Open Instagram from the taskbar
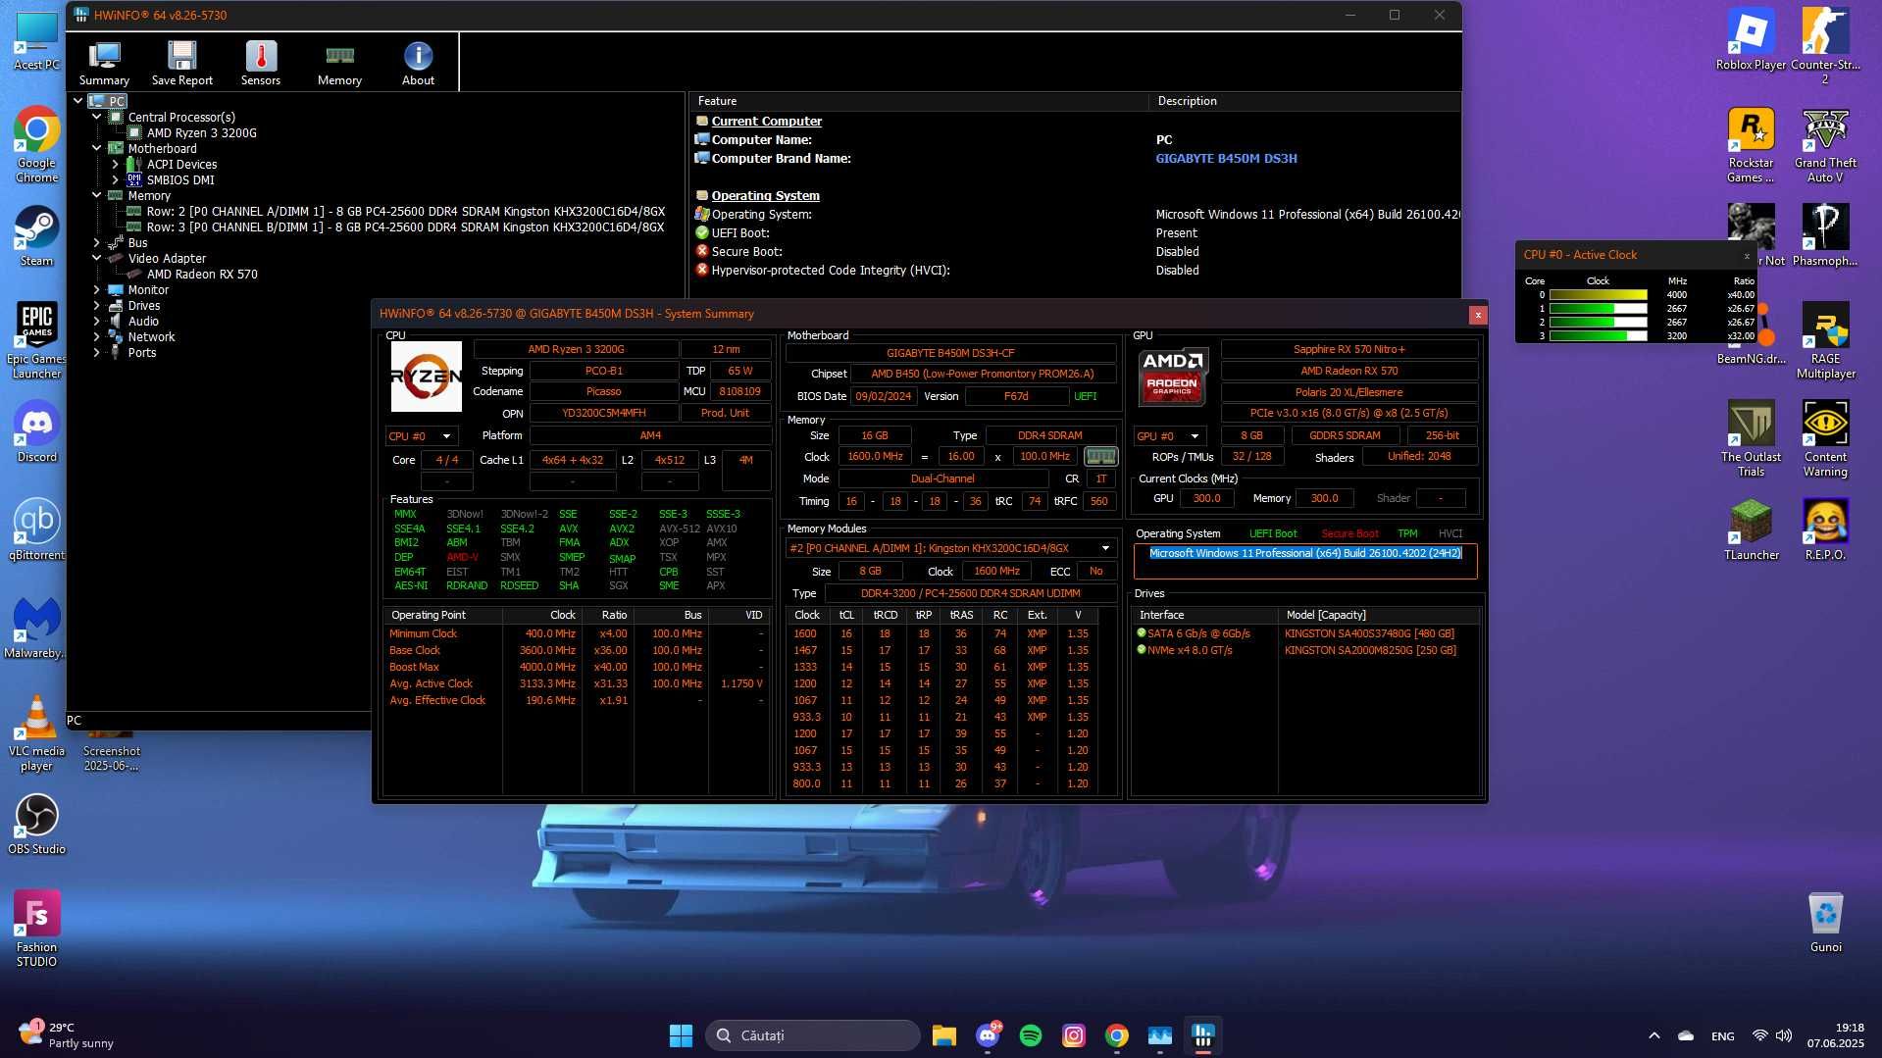 [x=1073, y=1035]
